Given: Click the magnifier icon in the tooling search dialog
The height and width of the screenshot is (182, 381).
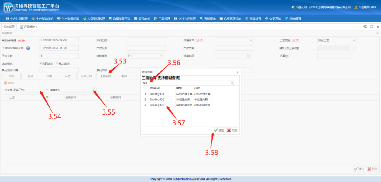Looking at the screenshot, I should click(x=232, y=83).
